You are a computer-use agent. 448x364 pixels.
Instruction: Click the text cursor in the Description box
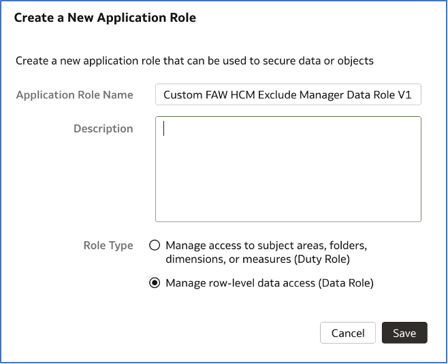pyautogui.click(x=165, y=128)
